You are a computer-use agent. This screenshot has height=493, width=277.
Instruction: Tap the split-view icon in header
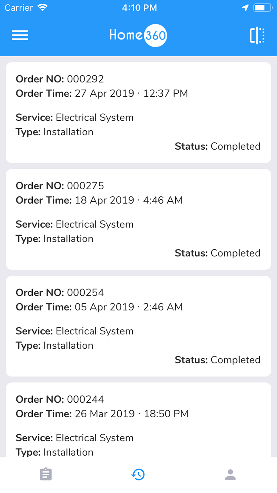pos(257,35)
